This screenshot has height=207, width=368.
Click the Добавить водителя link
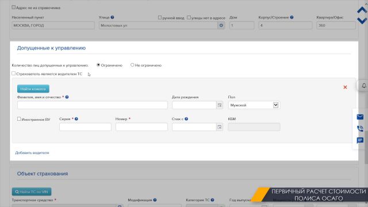(32, 153)
